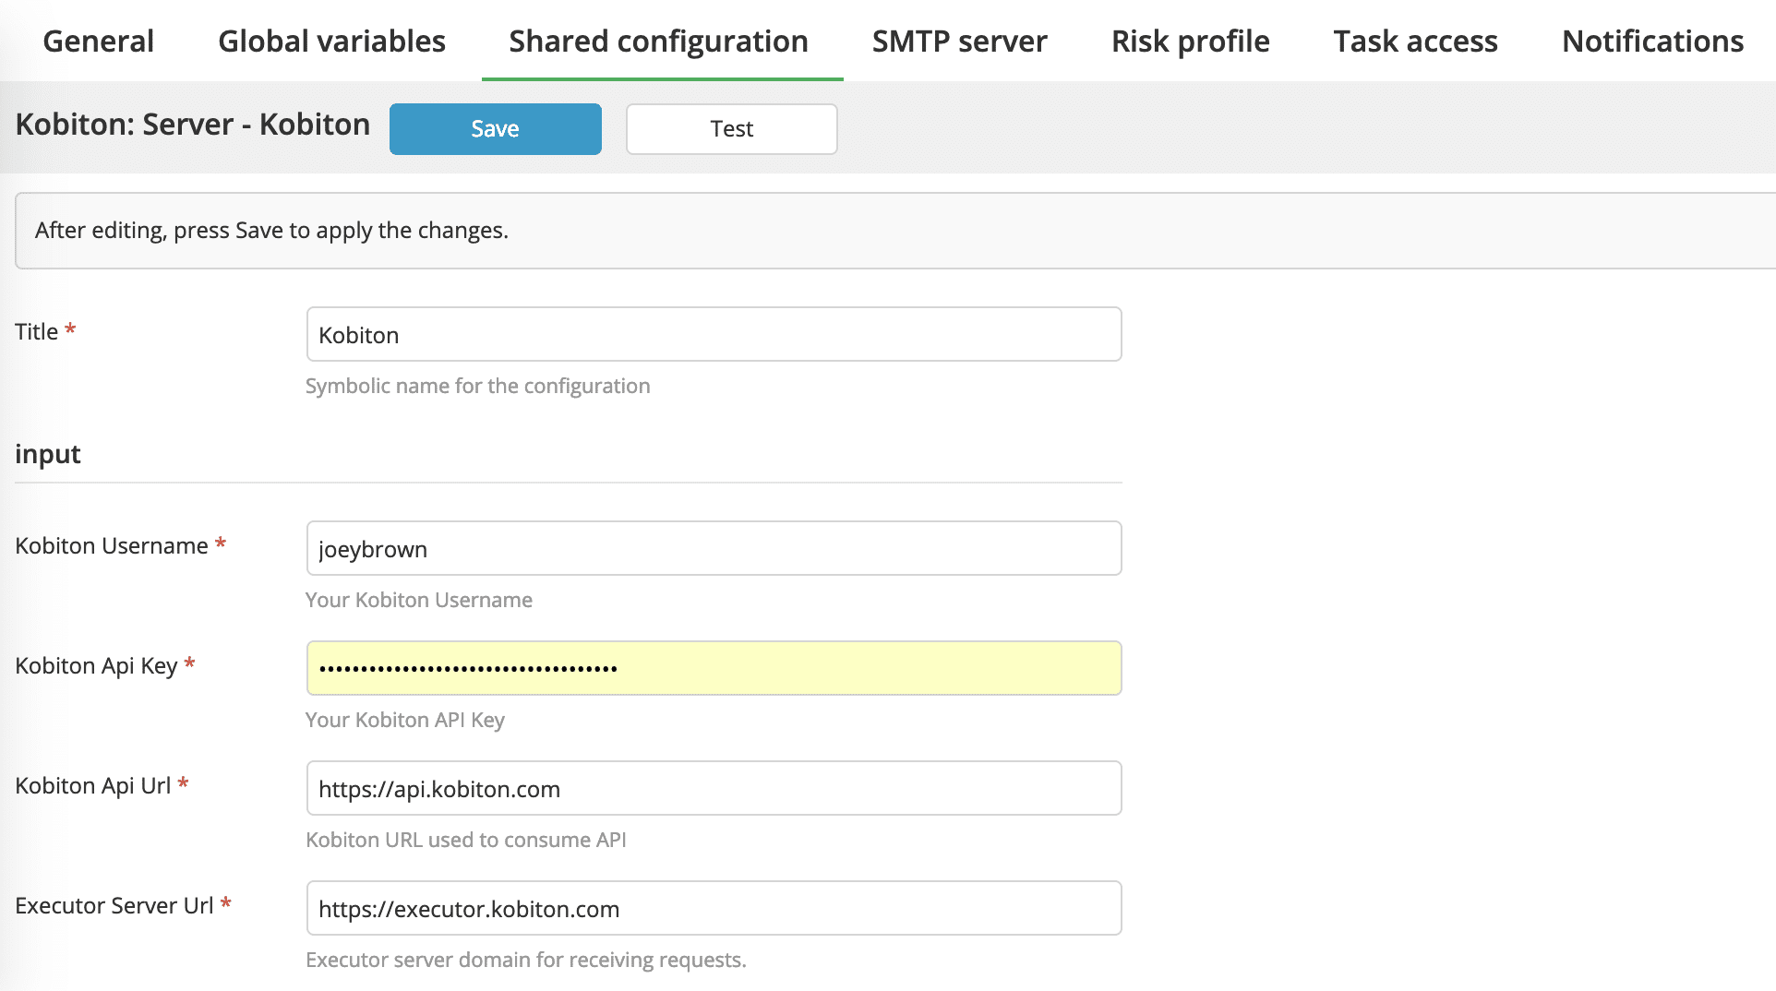Click the username field showing joeybrown
1776x991 pixels.
714,548
